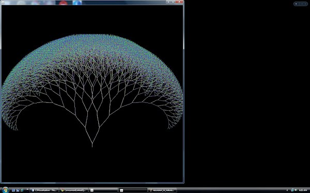Click the Switch Between Windows quick launch icon
The width and height of the screenshot is (310, 193).
click(x=18, y=190)
